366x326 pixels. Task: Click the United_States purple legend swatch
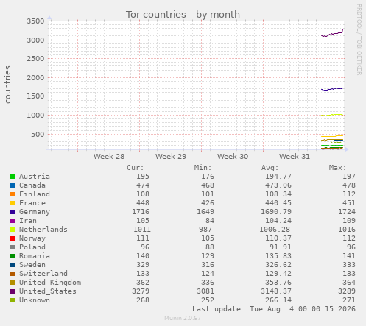tap(13, 291)
